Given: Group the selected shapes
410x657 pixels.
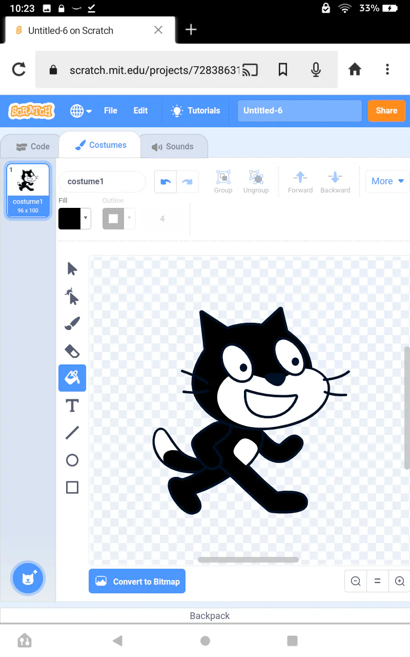Looking at the screenshot, I should pyautogui.click(x=223, y=182).
